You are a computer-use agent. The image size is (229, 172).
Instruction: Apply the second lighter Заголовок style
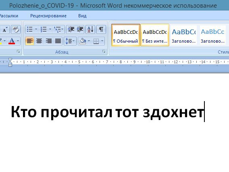[x=212, y=35]
